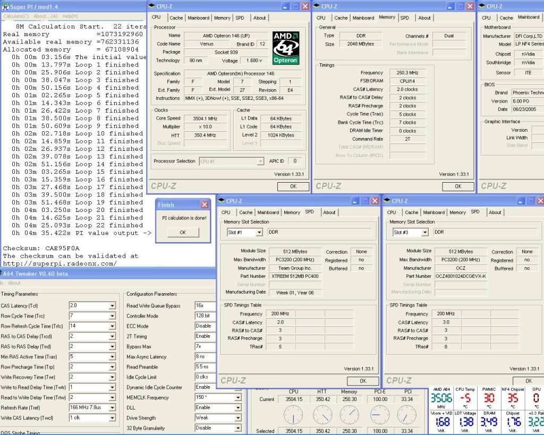Open the Write CAS Latency (Twcl) dropdown
This screenshot has height=435, width=544.
(112, 418)
